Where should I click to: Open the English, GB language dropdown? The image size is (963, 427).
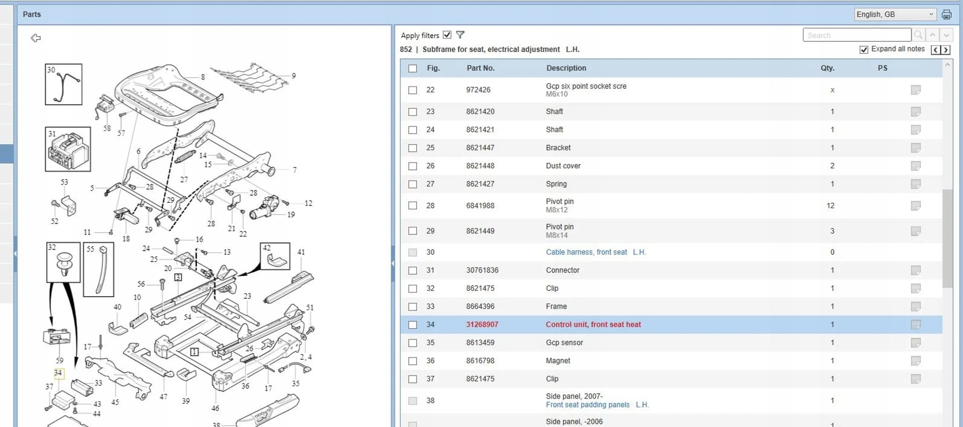click(894, 15)
